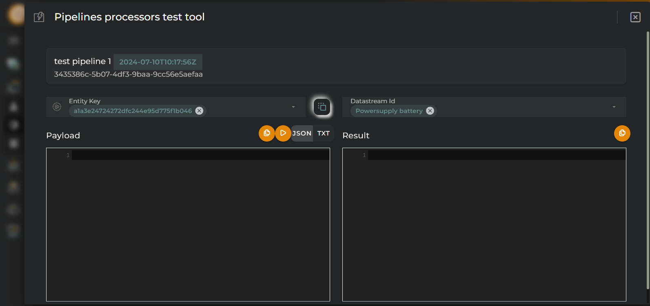Click the Result heading label

coord(356,135)
